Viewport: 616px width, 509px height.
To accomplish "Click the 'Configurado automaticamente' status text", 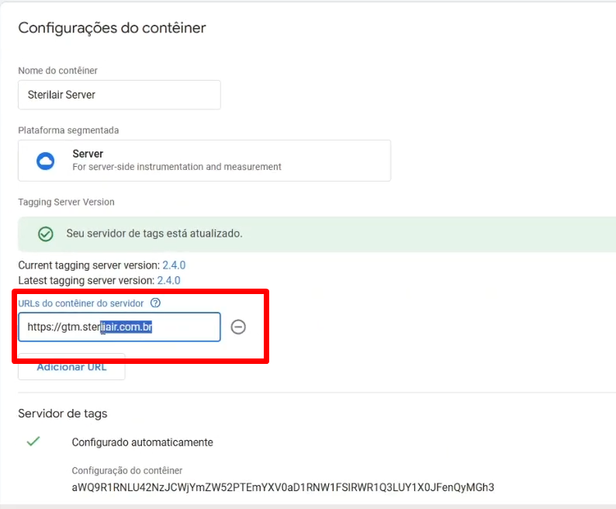I will click(142, 442).
